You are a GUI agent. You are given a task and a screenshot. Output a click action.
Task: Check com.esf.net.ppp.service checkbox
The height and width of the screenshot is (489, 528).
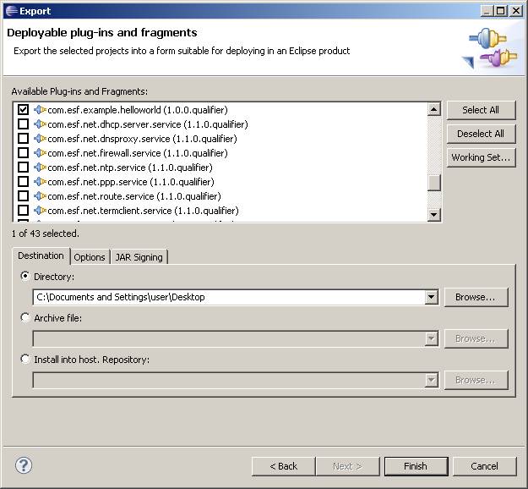coord(24,182)
